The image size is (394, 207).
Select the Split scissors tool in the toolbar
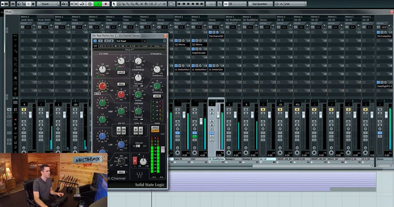pos(123,4)
